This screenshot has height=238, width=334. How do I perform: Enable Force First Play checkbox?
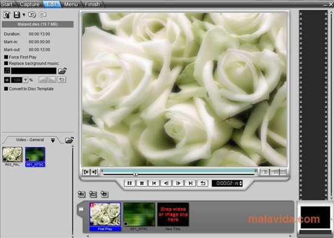click(6, 57)
